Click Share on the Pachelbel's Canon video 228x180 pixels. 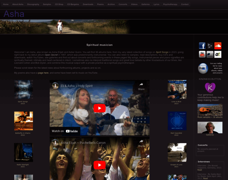[x=141, y=143]
